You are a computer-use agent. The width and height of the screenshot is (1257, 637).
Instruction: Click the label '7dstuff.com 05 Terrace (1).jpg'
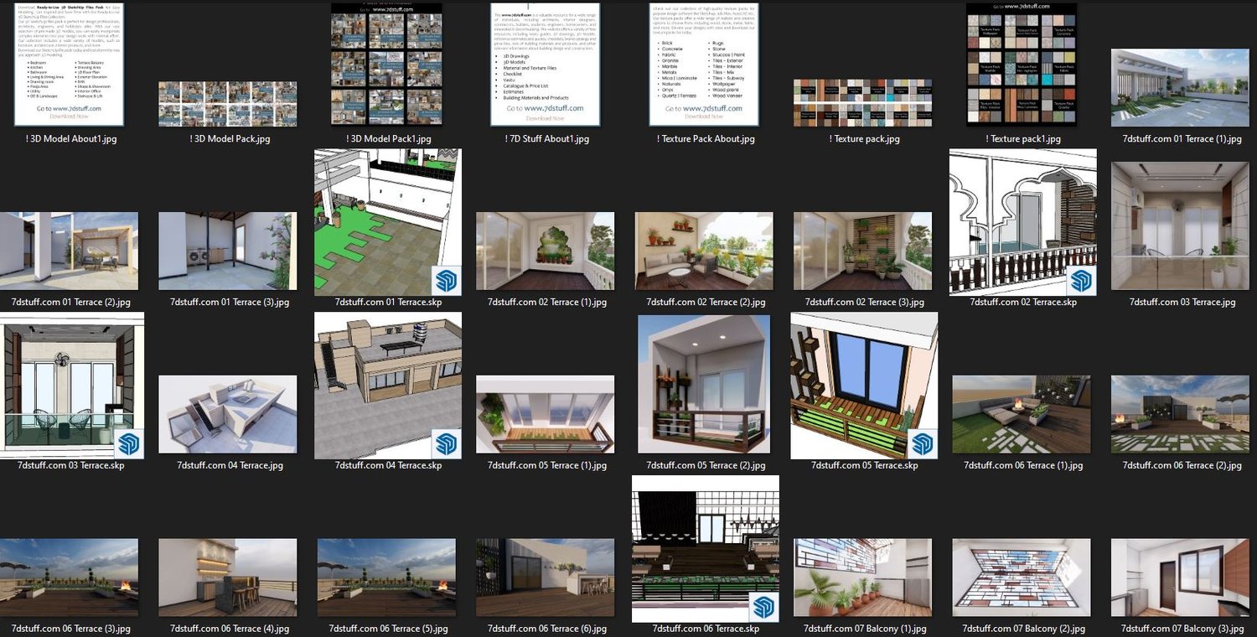point(546,466)
